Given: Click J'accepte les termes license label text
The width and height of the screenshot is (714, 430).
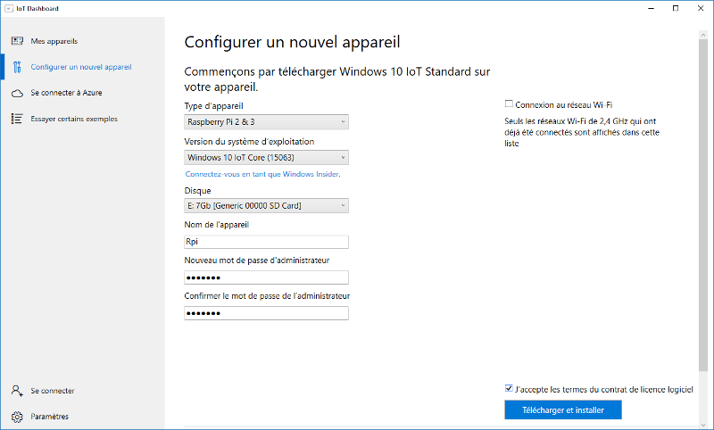Looking at the screenshot, I should (604, 390).
